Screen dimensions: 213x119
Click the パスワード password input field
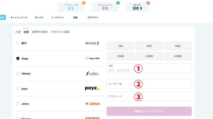coord(149,96)
